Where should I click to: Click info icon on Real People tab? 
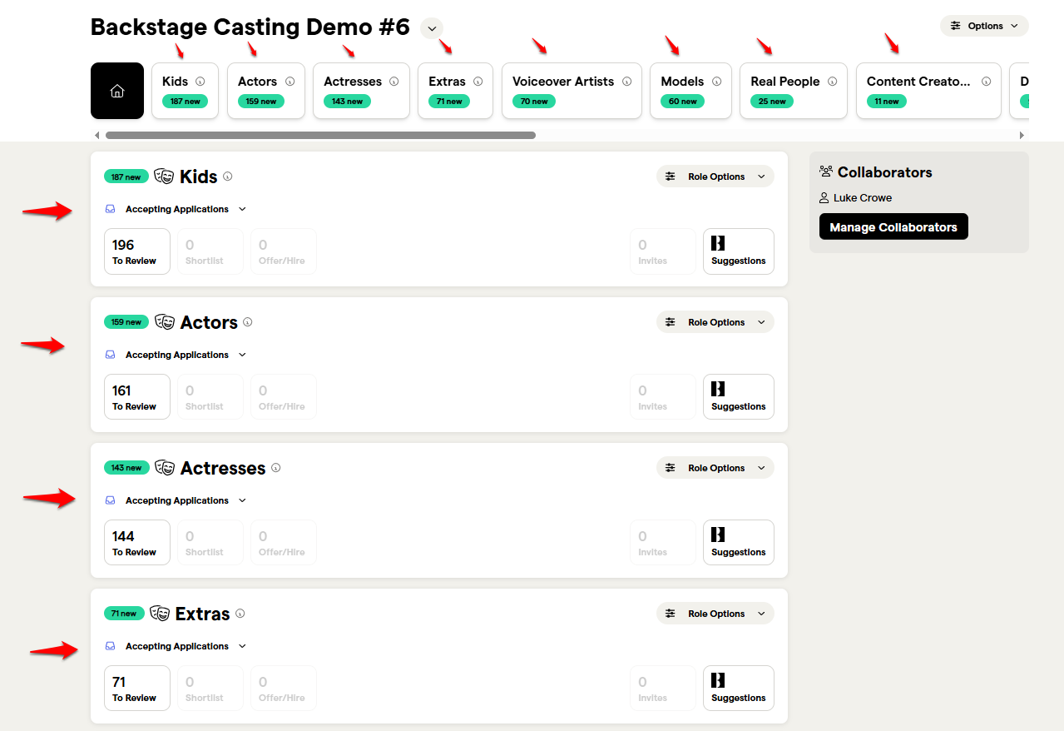(x=832, y=82)
